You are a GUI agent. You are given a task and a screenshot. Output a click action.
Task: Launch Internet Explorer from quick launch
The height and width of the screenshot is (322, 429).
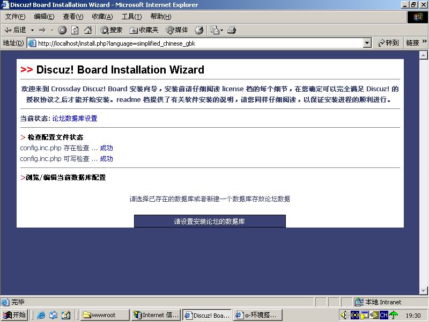(41, 316)
